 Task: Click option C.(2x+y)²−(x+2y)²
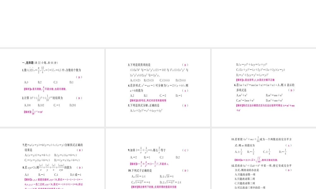point(260,70)
